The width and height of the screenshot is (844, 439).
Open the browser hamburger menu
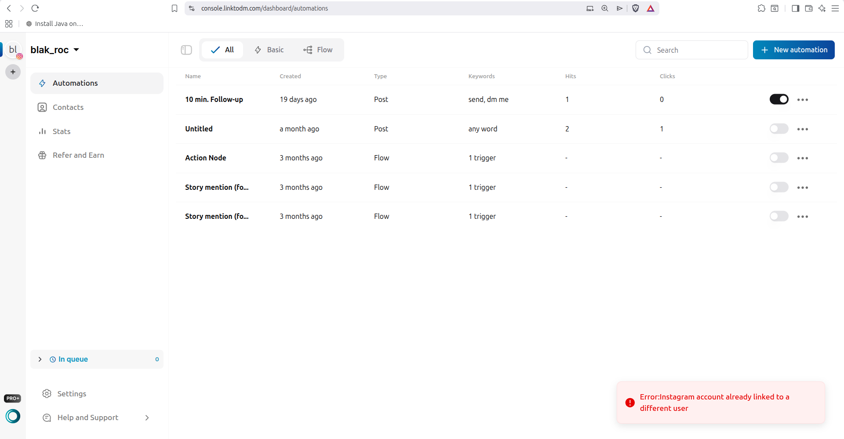point(835,8)
